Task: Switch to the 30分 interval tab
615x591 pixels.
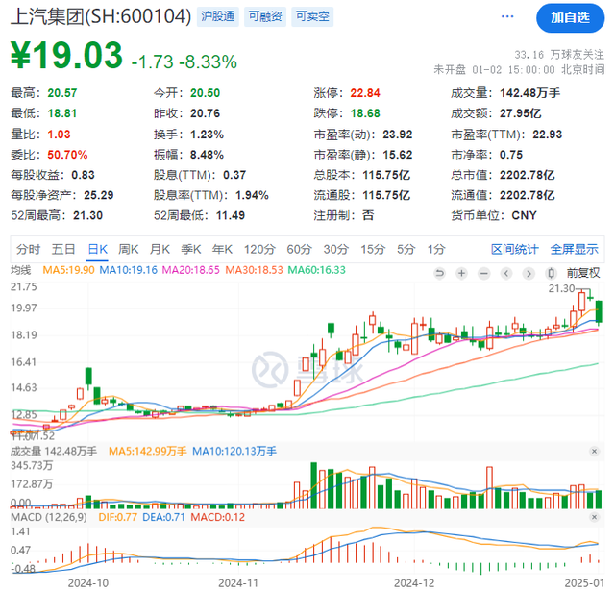Action: pyautogui.click(x=336, y=250)
